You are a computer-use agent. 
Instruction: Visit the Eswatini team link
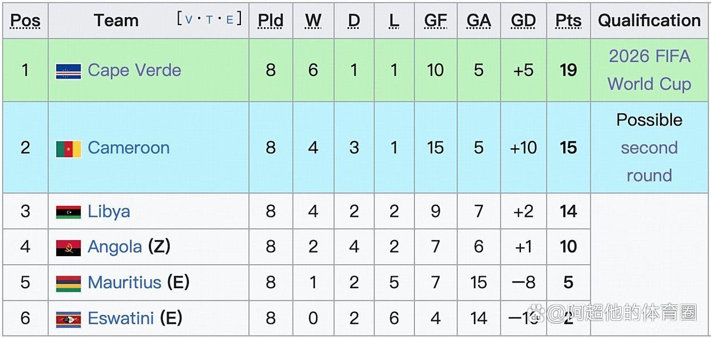click(x=121, y=318)
